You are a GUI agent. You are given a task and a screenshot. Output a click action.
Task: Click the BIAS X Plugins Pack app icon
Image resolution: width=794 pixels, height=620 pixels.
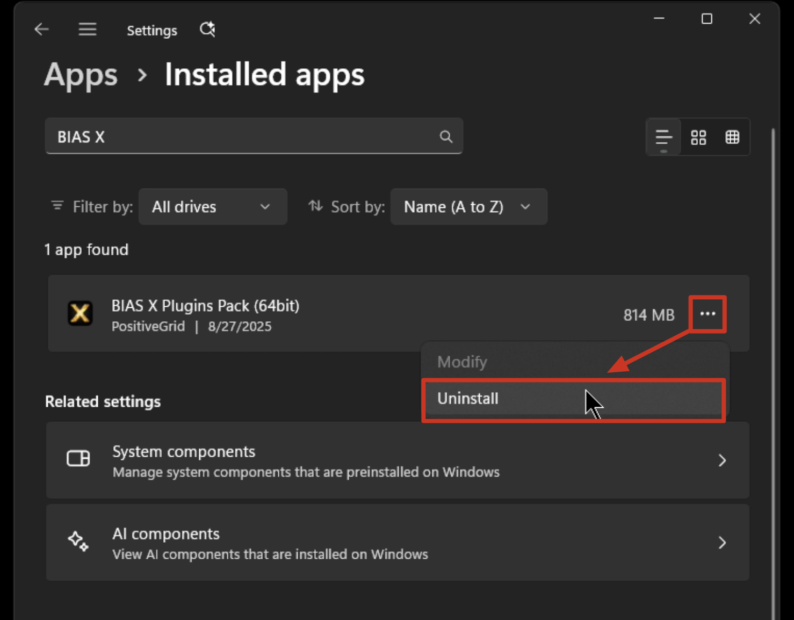pyautogui.click(x=80, y=314)
